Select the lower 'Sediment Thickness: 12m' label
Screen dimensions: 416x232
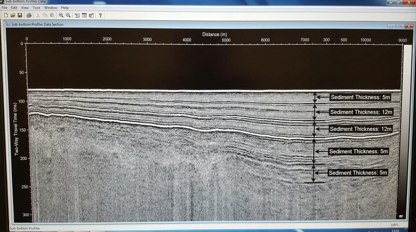pos(360,129)
